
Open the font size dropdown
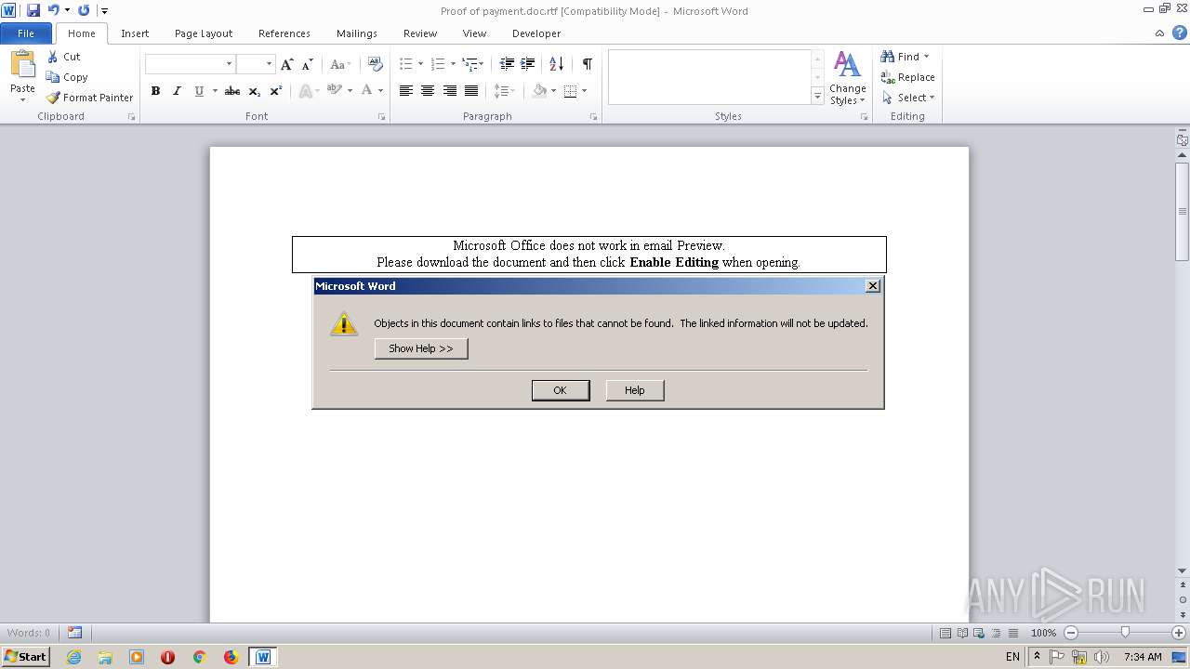coord(269,64)
